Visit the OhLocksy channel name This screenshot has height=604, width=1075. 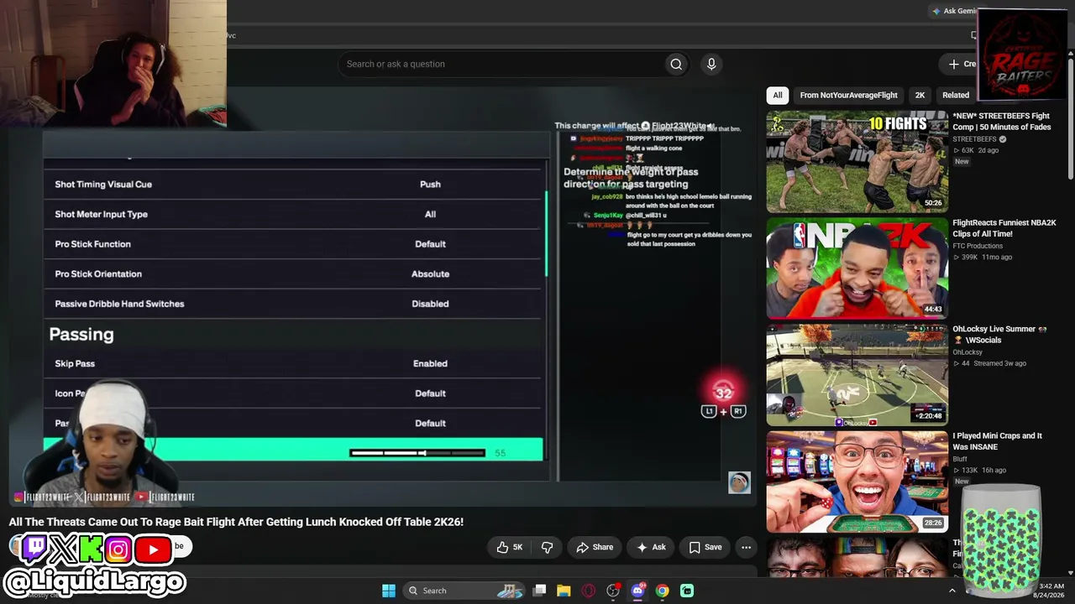pyautogui.click(x=967, y=352)
